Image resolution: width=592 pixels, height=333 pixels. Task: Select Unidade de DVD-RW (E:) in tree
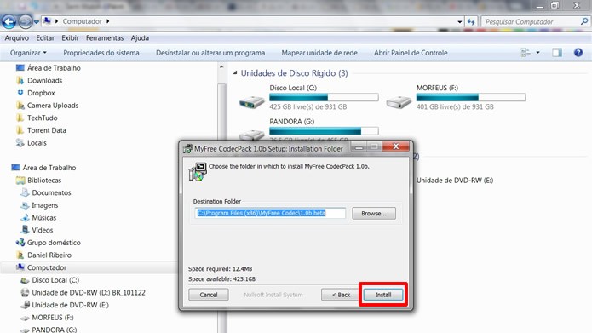pos(70,305)
